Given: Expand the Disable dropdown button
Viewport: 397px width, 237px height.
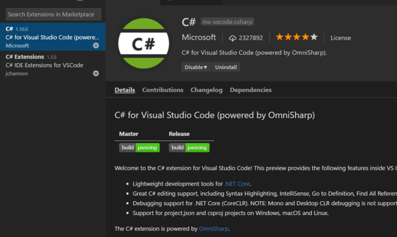Looking at the screenshot, I should tap(195, 67).
